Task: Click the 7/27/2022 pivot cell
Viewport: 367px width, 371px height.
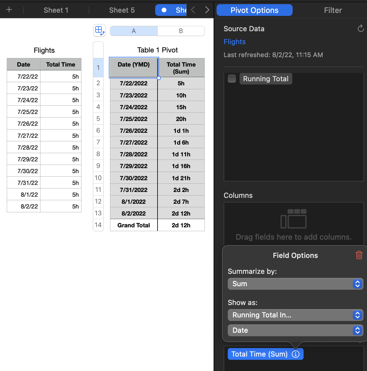Action: pyautogui.click(x=134, y=143)
